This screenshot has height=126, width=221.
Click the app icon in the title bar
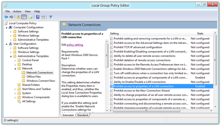point(5,5)
